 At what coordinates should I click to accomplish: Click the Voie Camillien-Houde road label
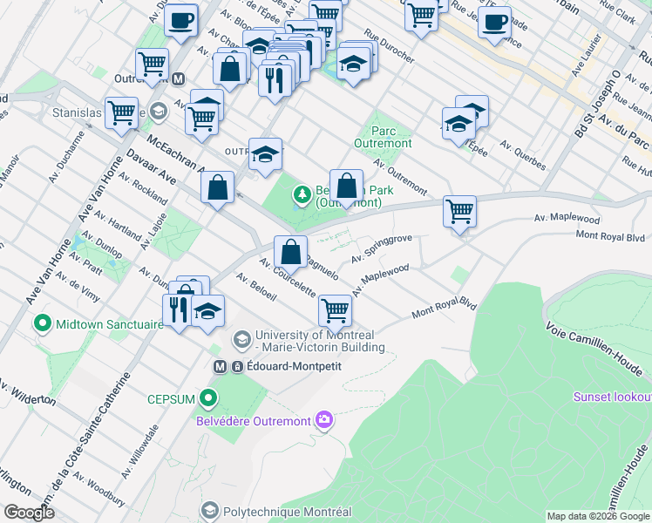[x=594, y=350]
